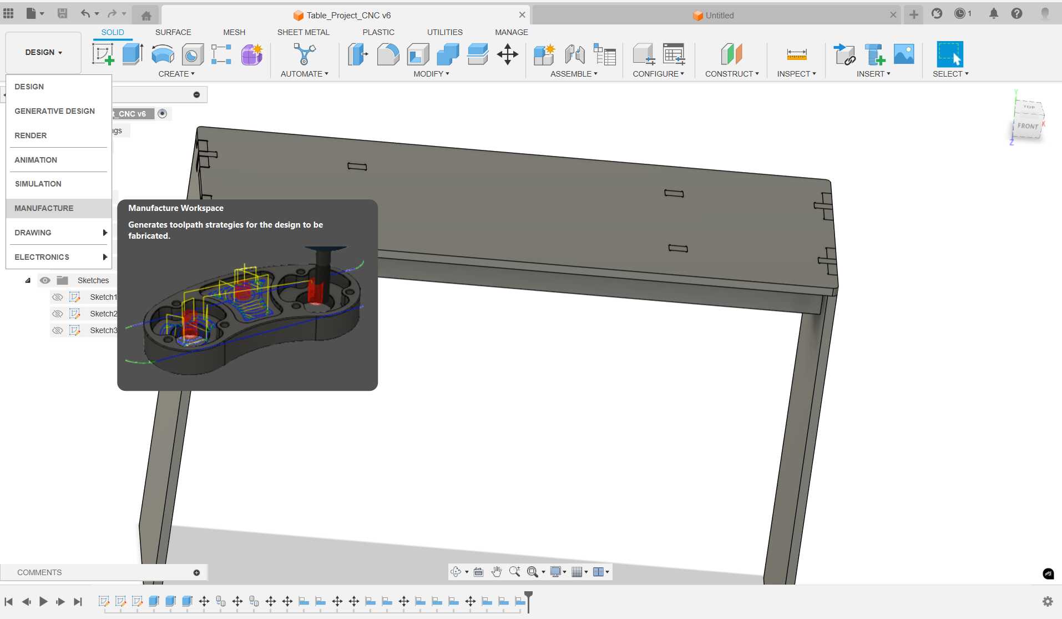
Task: Click the FRONT face of ViewCube
Action: [x=1027, y=127]
